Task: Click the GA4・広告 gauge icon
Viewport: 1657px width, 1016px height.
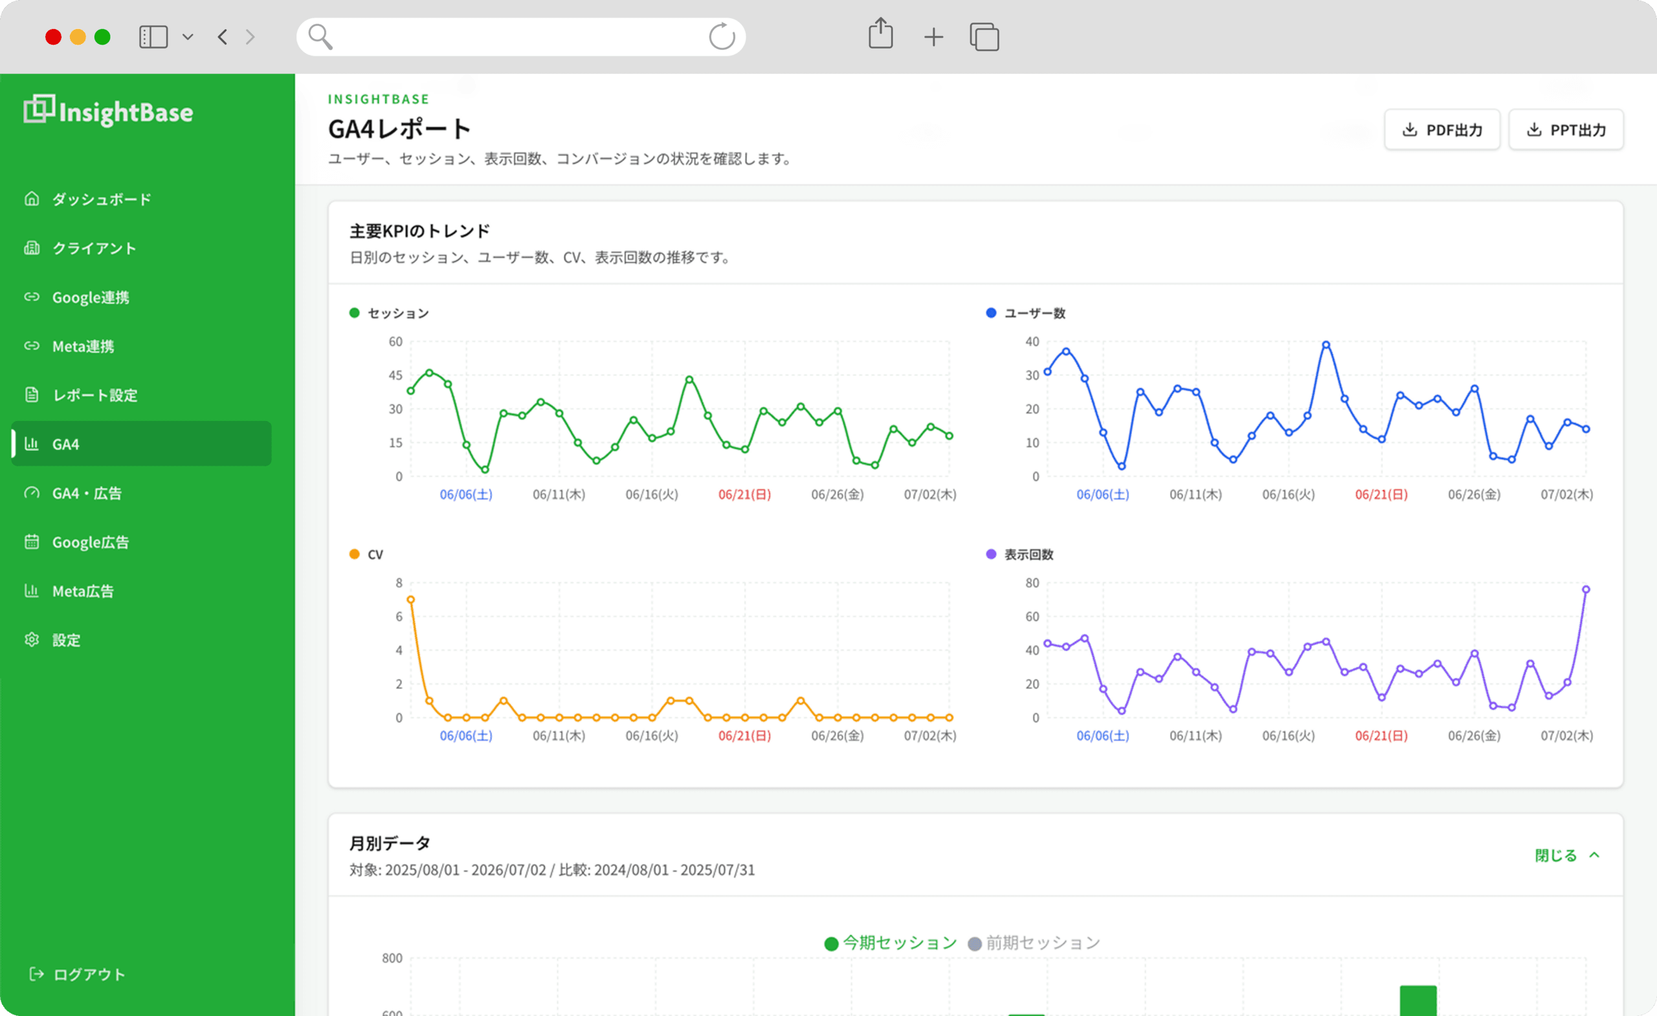Action: pos(32,493)
